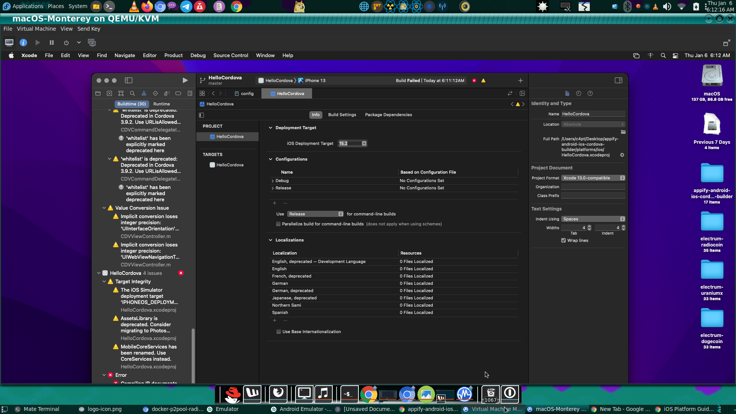Select HelloCordova under TARGETS
This screenshot has height=414, width=736.
pyautogui.click(x=230, y=165)
